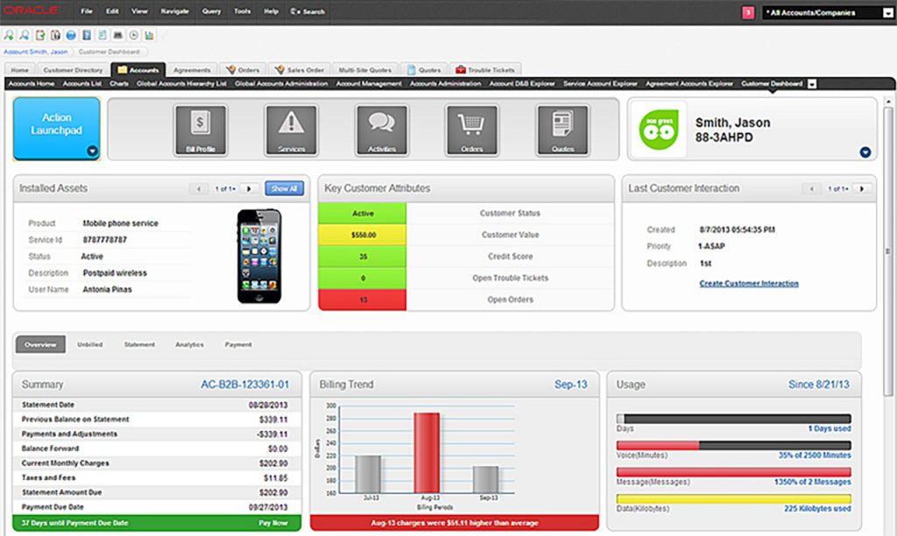The image size is (897, 536).
Task: Click the Show All button in Installed Assets
Action: (x=284, y=188)
